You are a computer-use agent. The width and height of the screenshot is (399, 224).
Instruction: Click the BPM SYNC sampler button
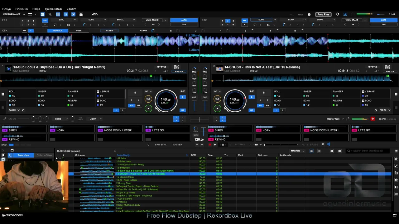tap(161, 145)
